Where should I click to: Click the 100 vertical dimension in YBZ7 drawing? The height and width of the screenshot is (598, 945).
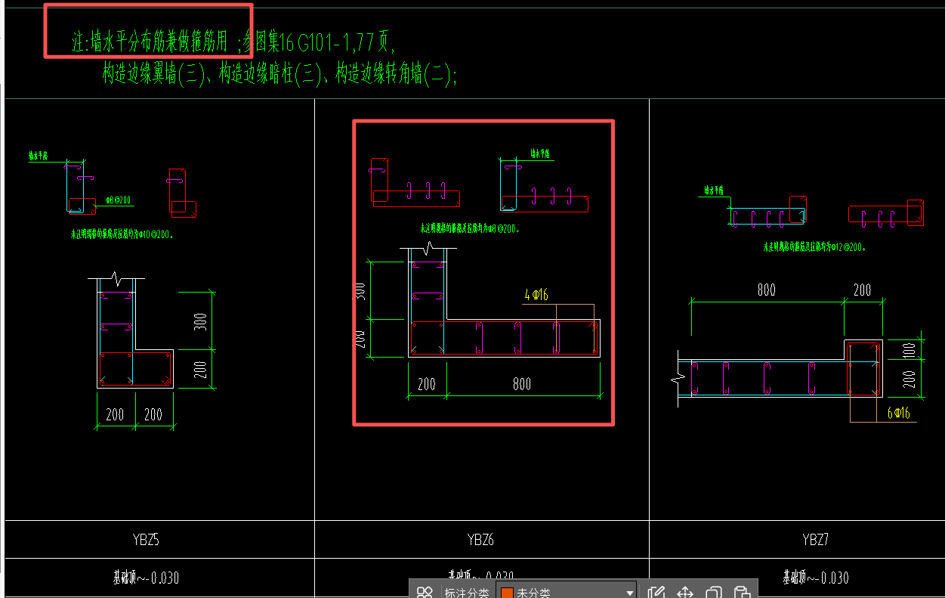[x=909, y=350]
